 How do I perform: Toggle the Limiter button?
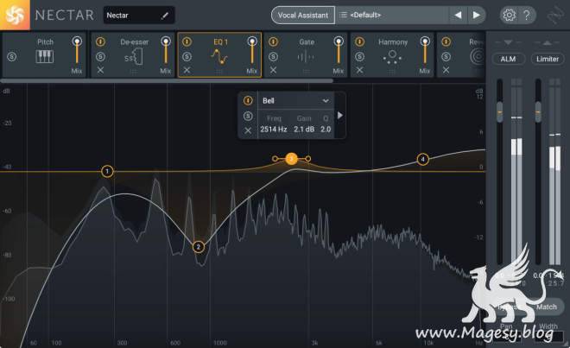click(547, 59)
